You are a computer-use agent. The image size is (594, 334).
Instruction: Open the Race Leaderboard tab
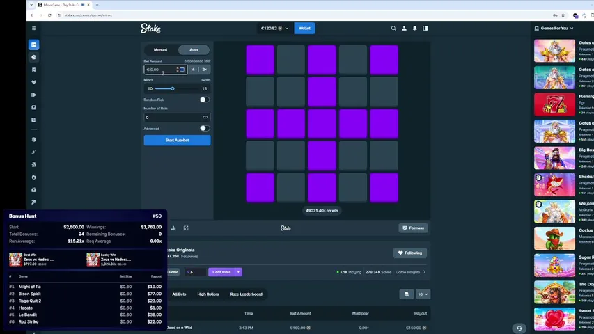[247, 294]
